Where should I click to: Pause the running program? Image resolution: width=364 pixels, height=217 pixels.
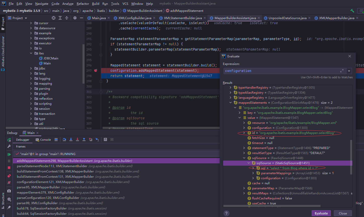9,161
